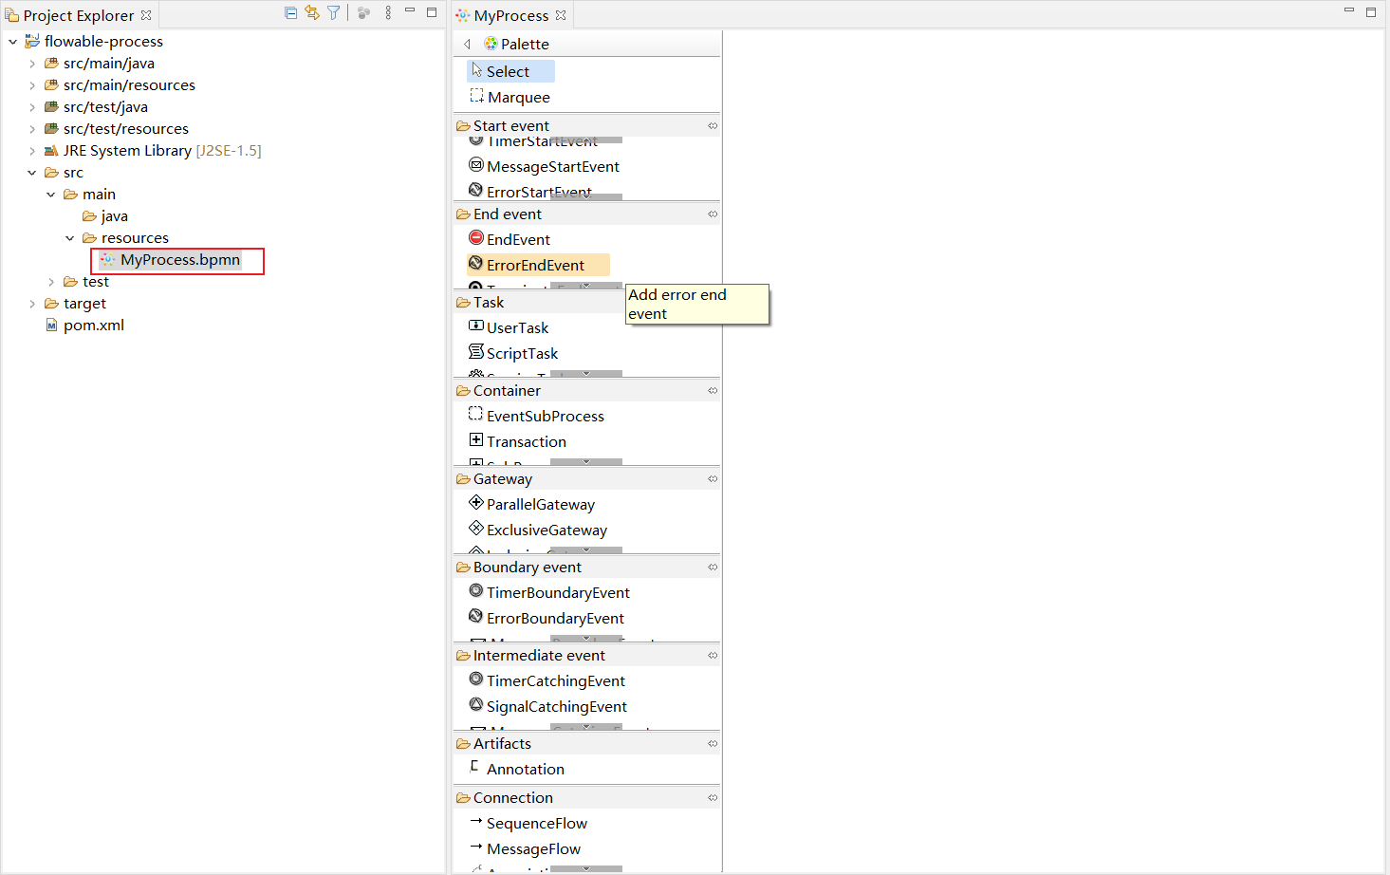Screen dimensions: 1390x875
Task: Choose the TimerCatchingEvent tool
Action: [555, 680]
